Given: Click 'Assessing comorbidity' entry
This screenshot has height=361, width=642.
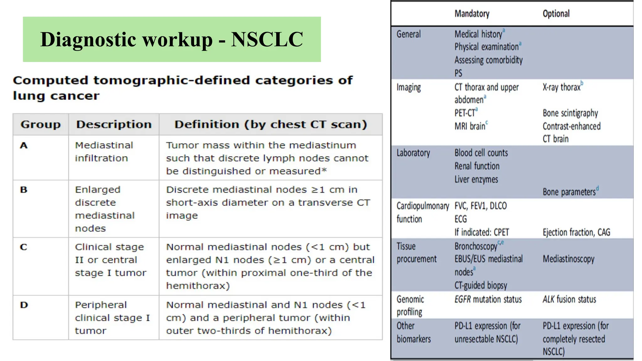Looking at the screenshot, I should click(489, 60).
